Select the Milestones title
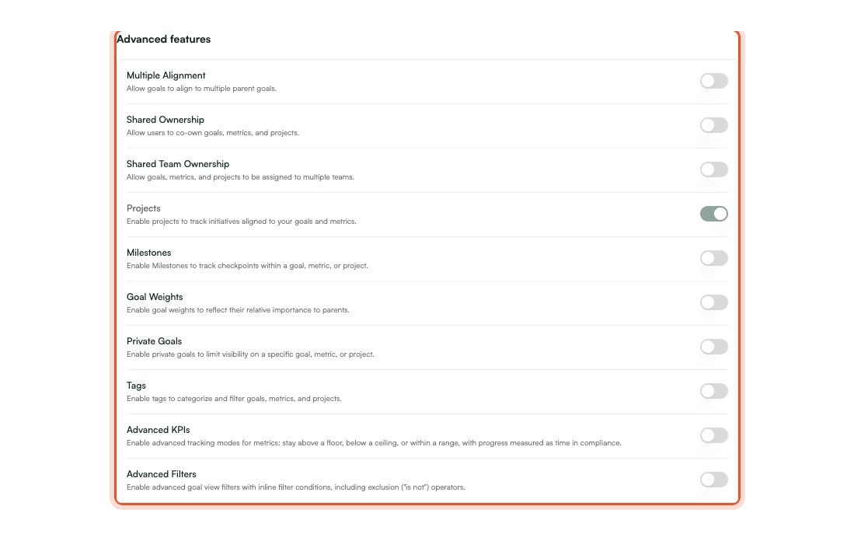This screenshot has height=534, width=854. [148, 253]
